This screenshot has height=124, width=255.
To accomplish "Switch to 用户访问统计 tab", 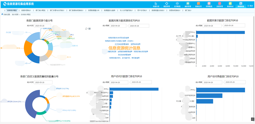I will 142,10.
